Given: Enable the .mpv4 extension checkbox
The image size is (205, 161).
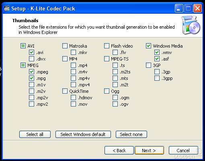Looking at the screenshot, I should (x=74, y=85).
